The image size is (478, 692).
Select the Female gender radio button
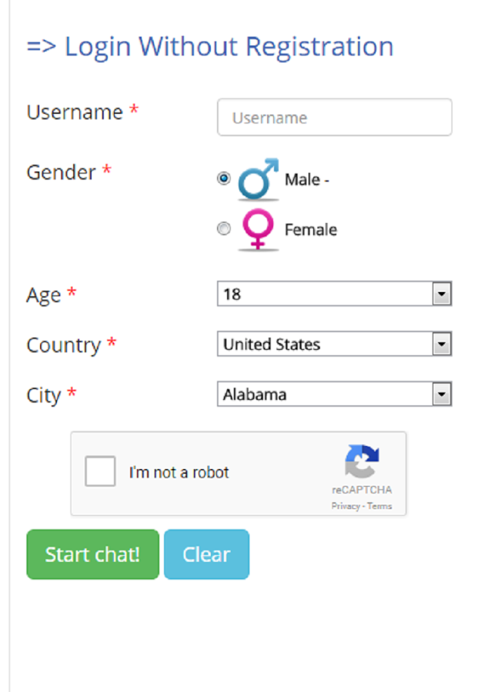[x=224, y=228]
